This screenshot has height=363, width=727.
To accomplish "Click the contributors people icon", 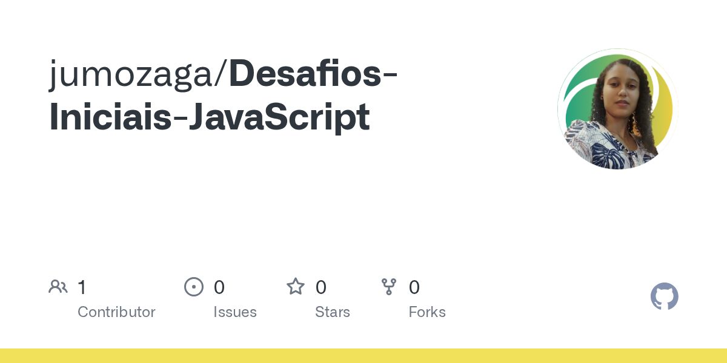I will click(x=58, y=286).
